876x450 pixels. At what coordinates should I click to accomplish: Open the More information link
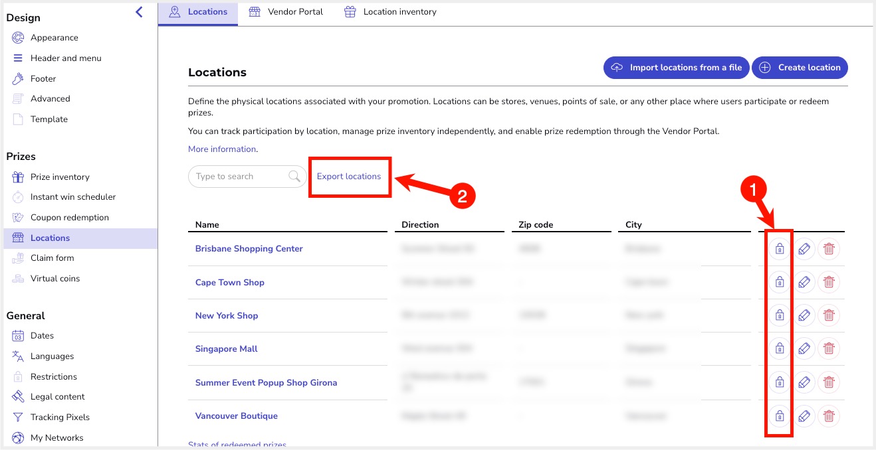tap(222, 149)
